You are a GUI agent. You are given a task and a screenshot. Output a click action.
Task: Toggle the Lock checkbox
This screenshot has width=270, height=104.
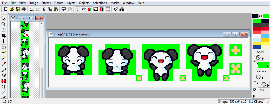click(x=254, y=90)
